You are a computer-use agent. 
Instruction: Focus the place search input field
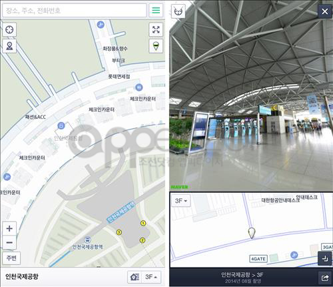pos(75,10)
